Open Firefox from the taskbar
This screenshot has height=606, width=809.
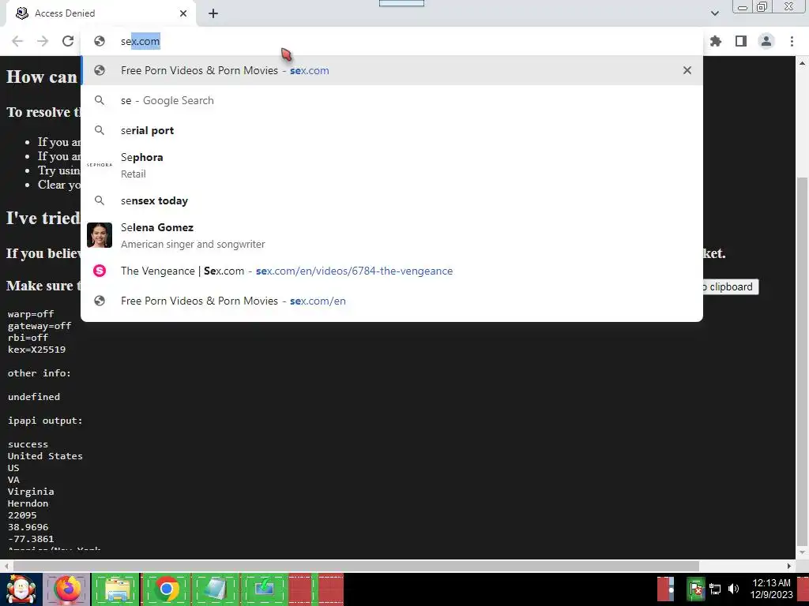click(66, 589)
